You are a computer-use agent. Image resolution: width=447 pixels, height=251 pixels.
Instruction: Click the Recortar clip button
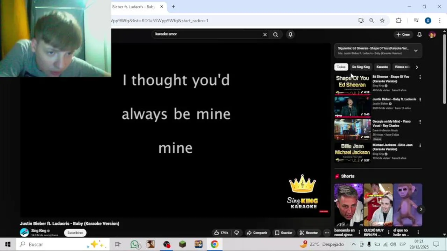(309, 233)
